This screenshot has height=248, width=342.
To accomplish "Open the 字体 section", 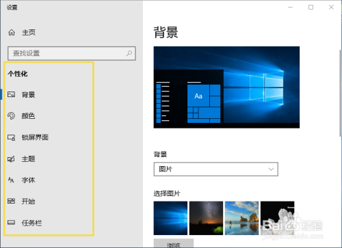I will (x=28, y=180).
